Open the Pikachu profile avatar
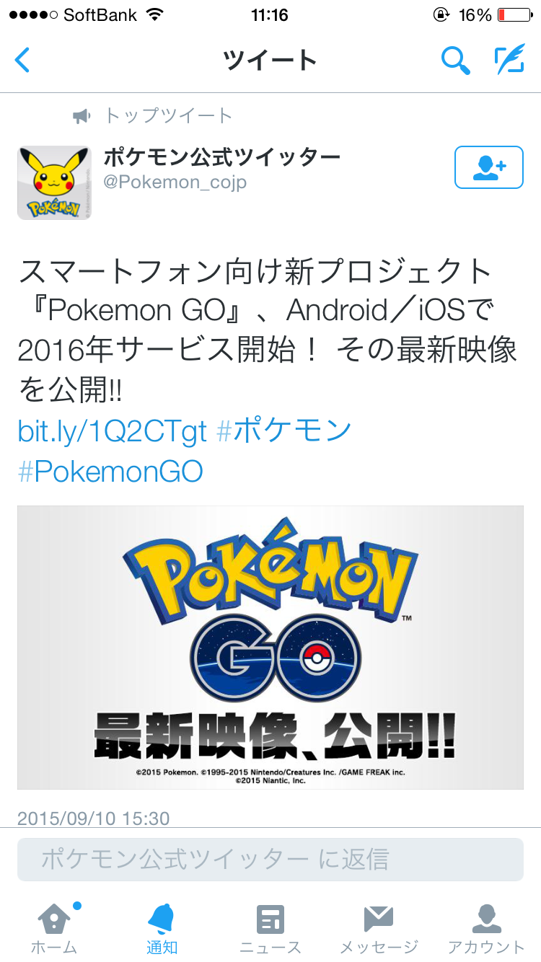 (54, 182)
